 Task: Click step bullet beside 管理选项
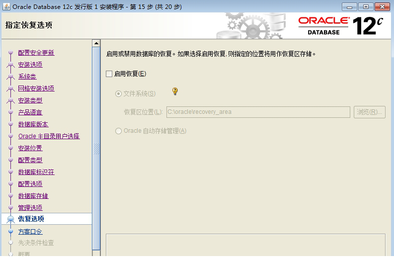click(x=10, y=207)
